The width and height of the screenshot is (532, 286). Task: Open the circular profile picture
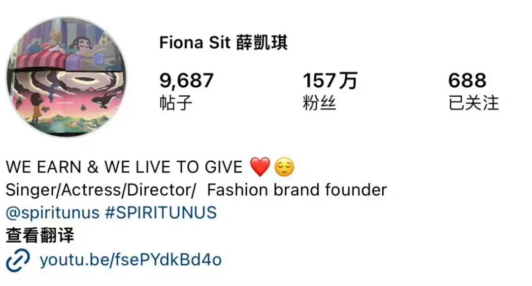66,77
